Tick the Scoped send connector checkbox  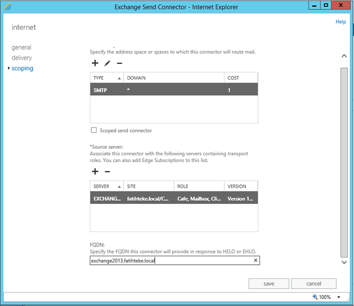pyautogui.click(x=93, y=130)
